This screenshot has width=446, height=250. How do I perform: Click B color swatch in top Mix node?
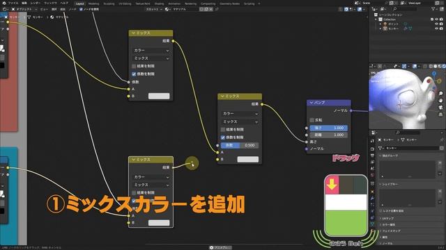click(159, 96)
